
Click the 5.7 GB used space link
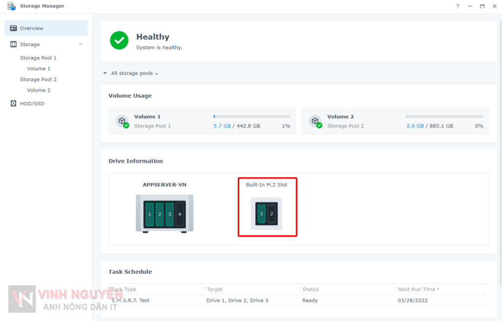click(x=222, y=126)
